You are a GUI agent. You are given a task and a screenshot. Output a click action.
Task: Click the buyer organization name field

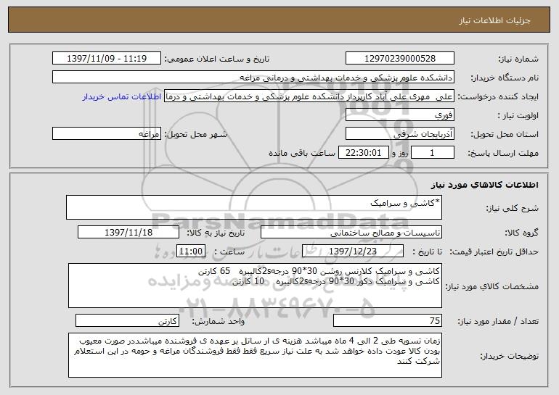click(253, 78)
